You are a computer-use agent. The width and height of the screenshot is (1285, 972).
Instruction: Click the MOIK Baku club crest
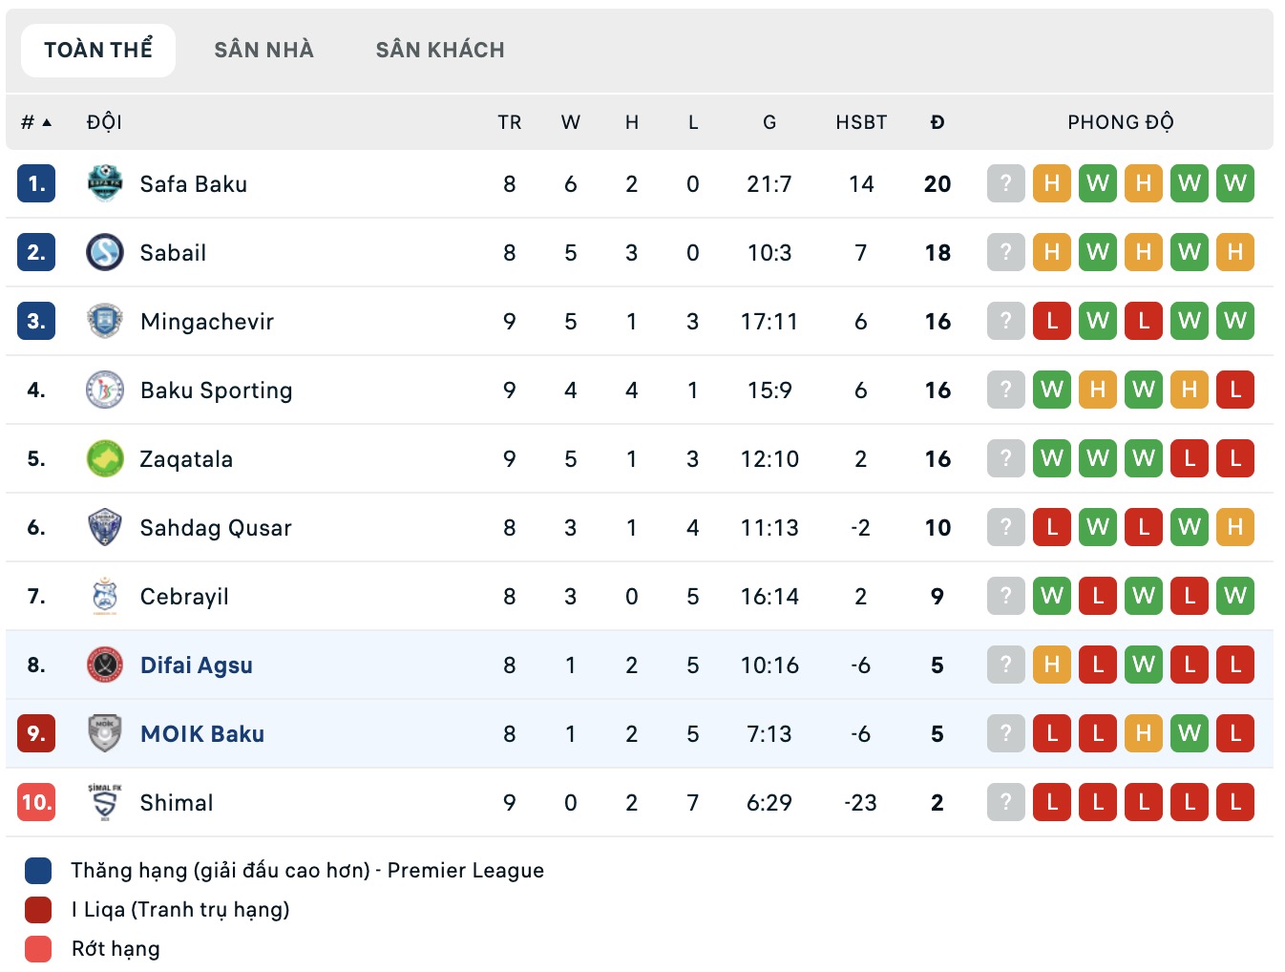click(x=105, y=733)
